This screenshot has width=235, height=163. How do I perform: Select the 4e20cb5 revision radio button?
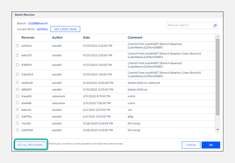(17, 83)
